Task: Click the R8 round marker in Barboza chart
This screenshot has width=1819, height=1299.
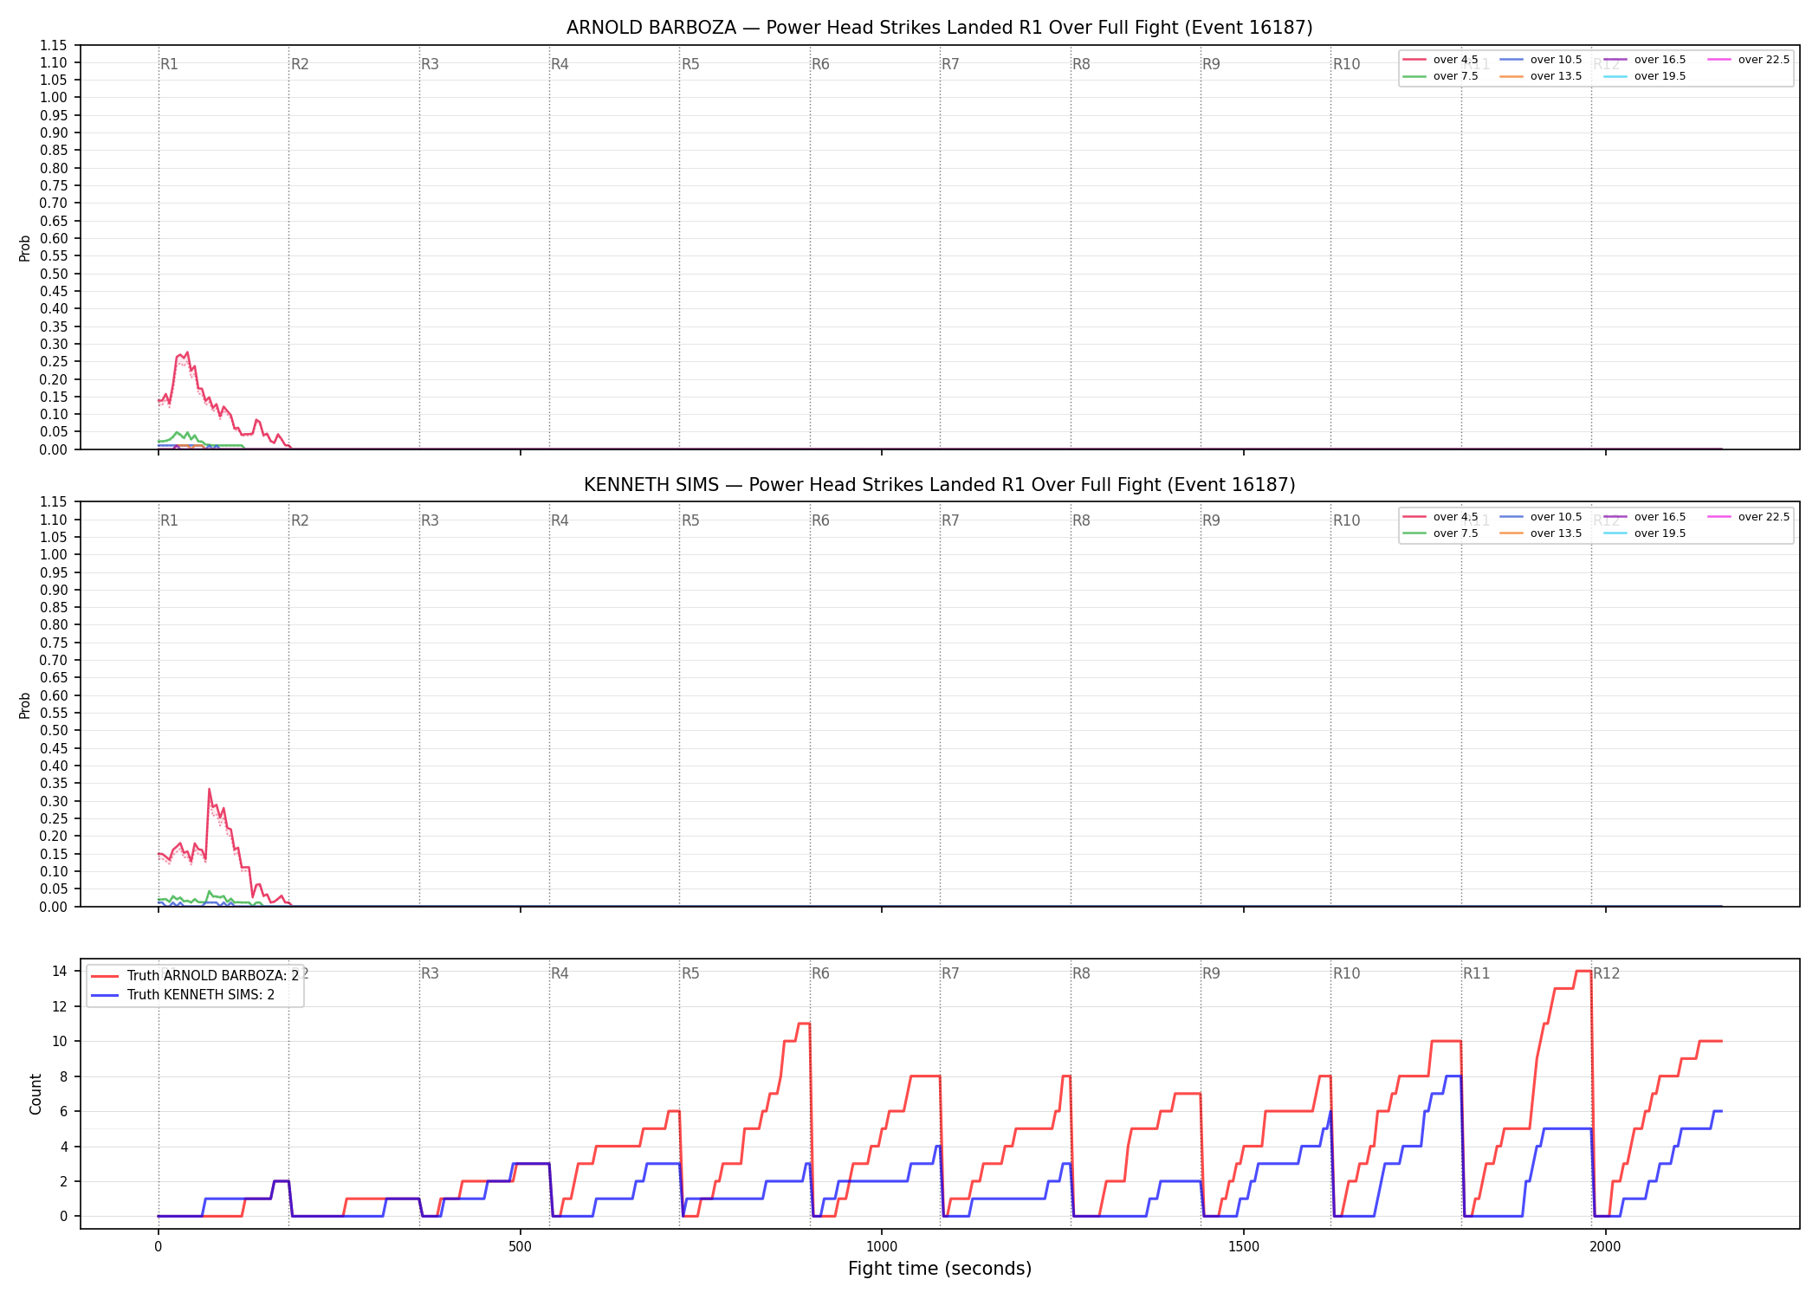Action: tap(1081, 64)
